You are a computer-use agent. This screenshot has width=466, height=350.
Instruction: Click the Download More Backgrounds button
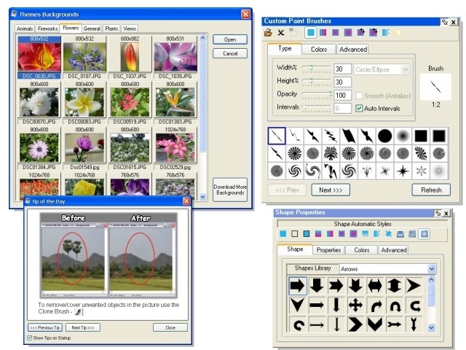click(x=230, y=190)
